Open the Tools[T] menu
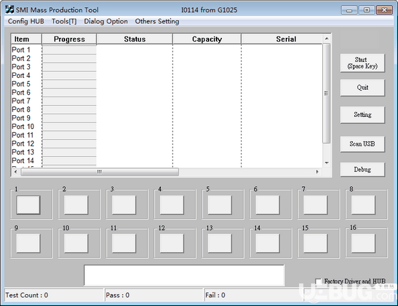Screen dimensions: 398x306 pyautogui.click(x=64, y=21)
